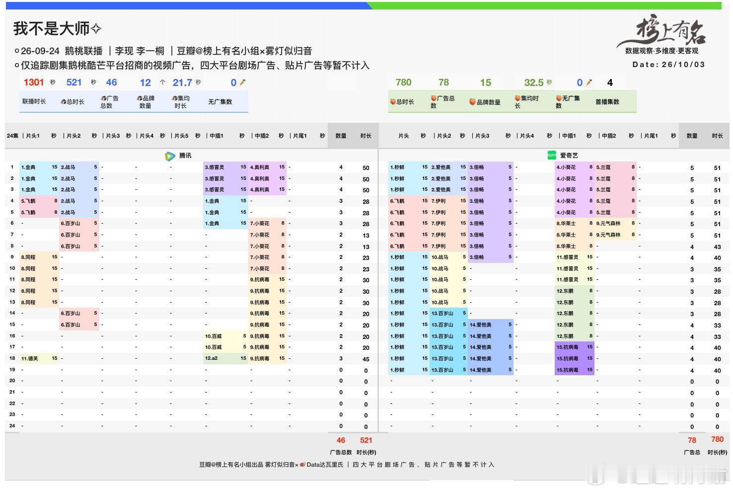The width and height of the screenshot is (733, 492).
Task: Click episode row number 24
Action: click(12, 426)
